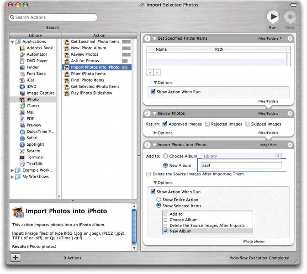Open the Library album dropdown
The image size is (307, 274).
(x=242, y=156)
